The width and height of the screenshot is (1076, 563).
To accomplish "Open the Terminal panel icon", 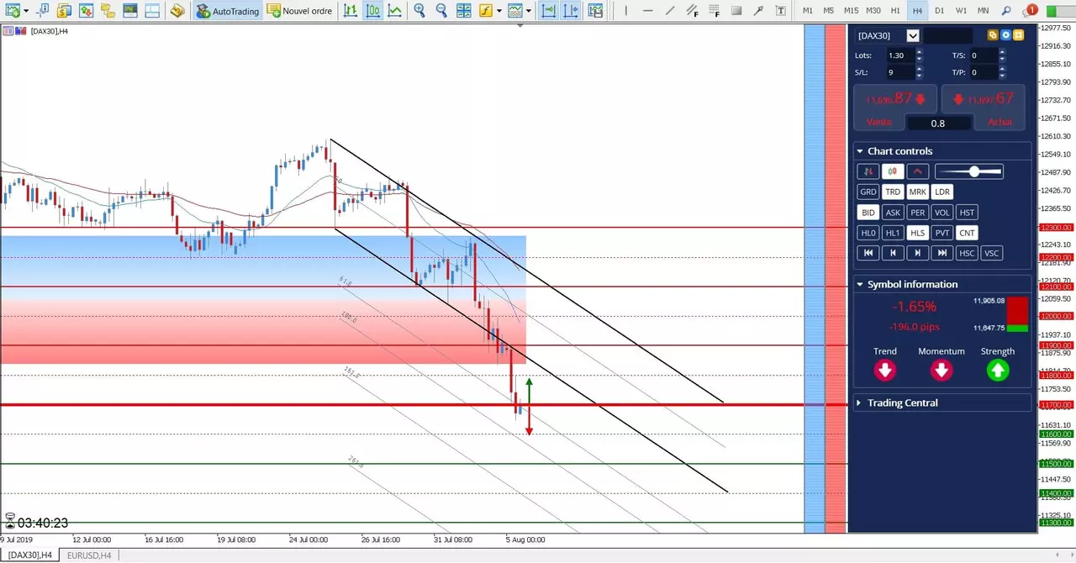I will point(129,11).
